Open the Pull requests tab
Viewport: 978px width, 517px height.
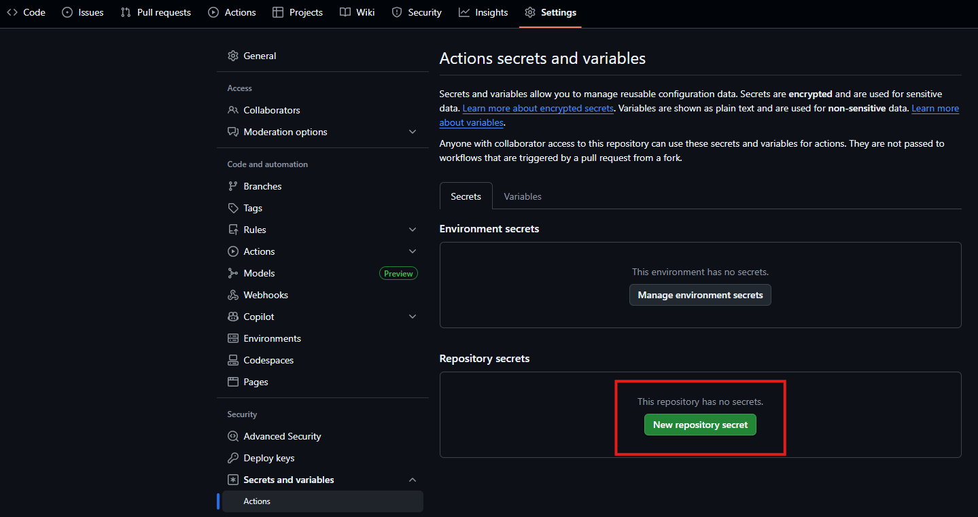(x=156, y=12)
